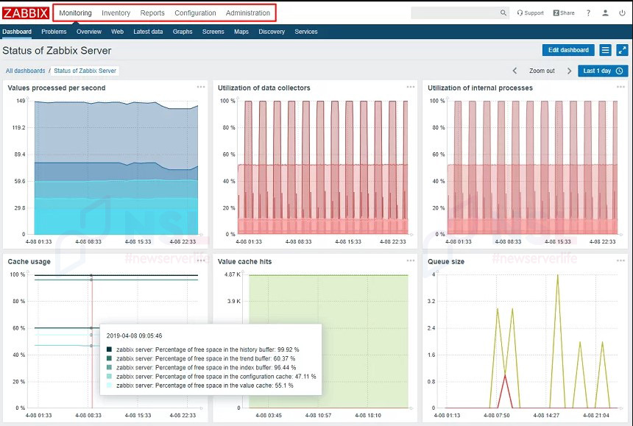
Task: Select the Screens tab
Action: point(213,32)
